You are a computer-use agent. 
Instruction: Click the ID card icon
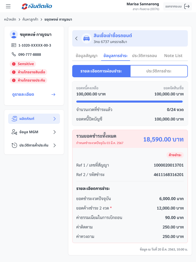pyautogui.click(x=14, y=45)
